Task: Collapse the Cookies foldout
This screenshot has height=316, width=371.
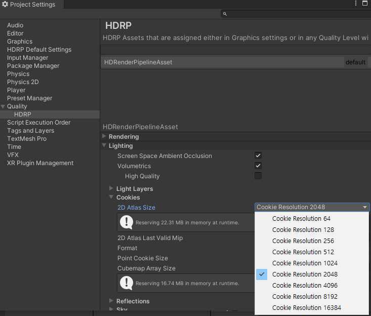Action: click(111, 197)
